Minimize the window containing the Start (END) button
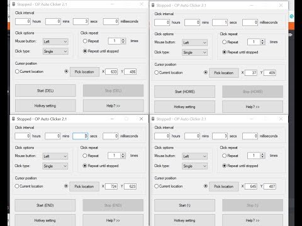This screenshot has width=302, height=226. [113, 119]
